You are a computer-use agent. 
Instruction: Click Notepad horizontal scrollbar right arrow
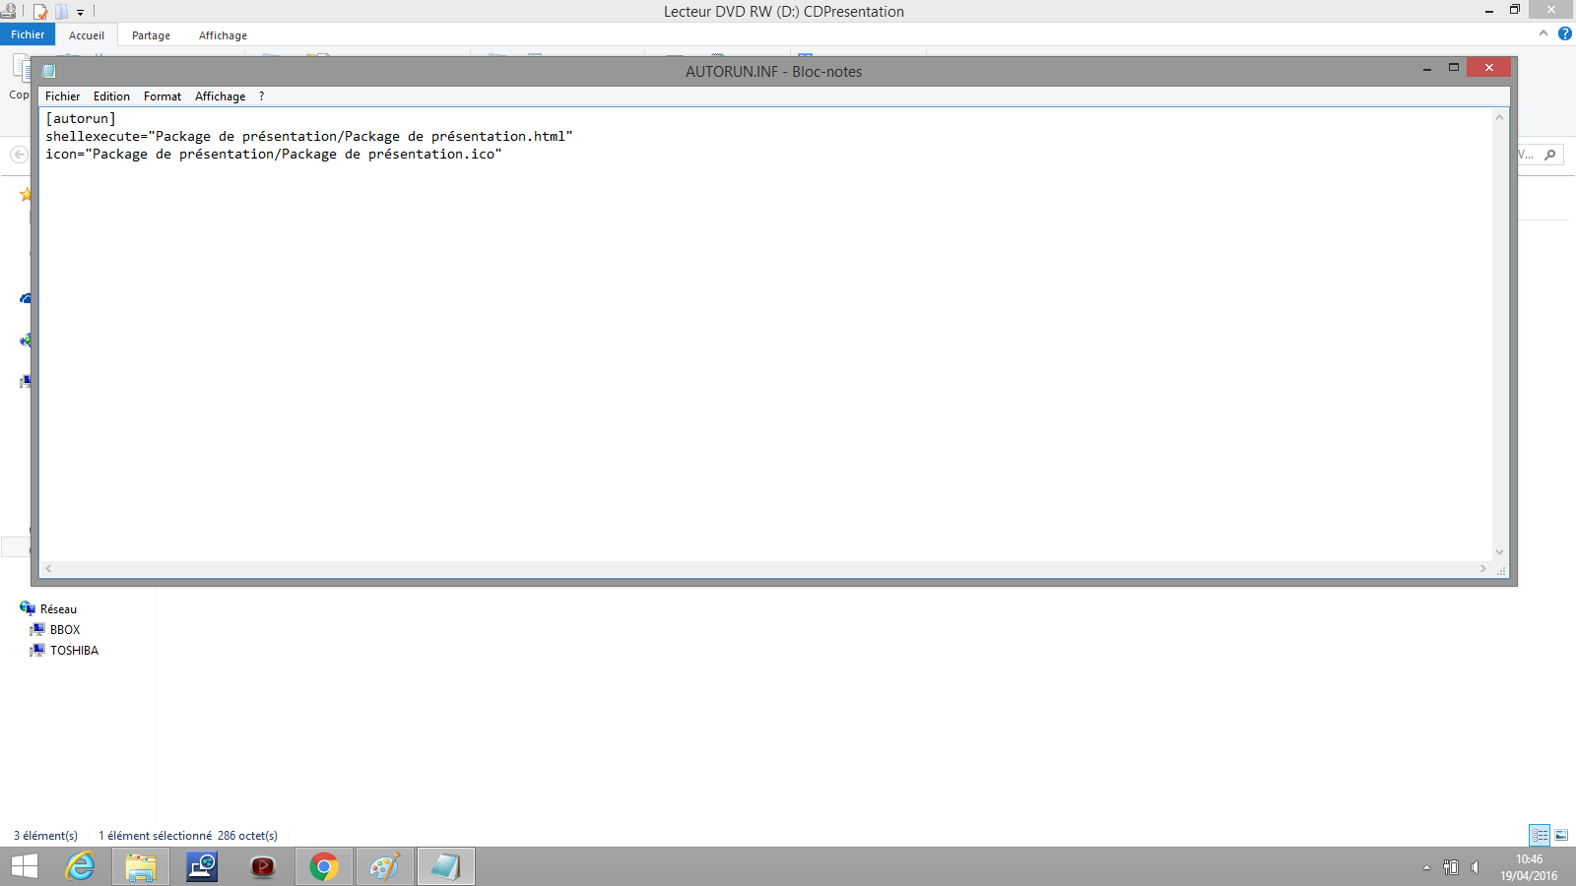1483,569
